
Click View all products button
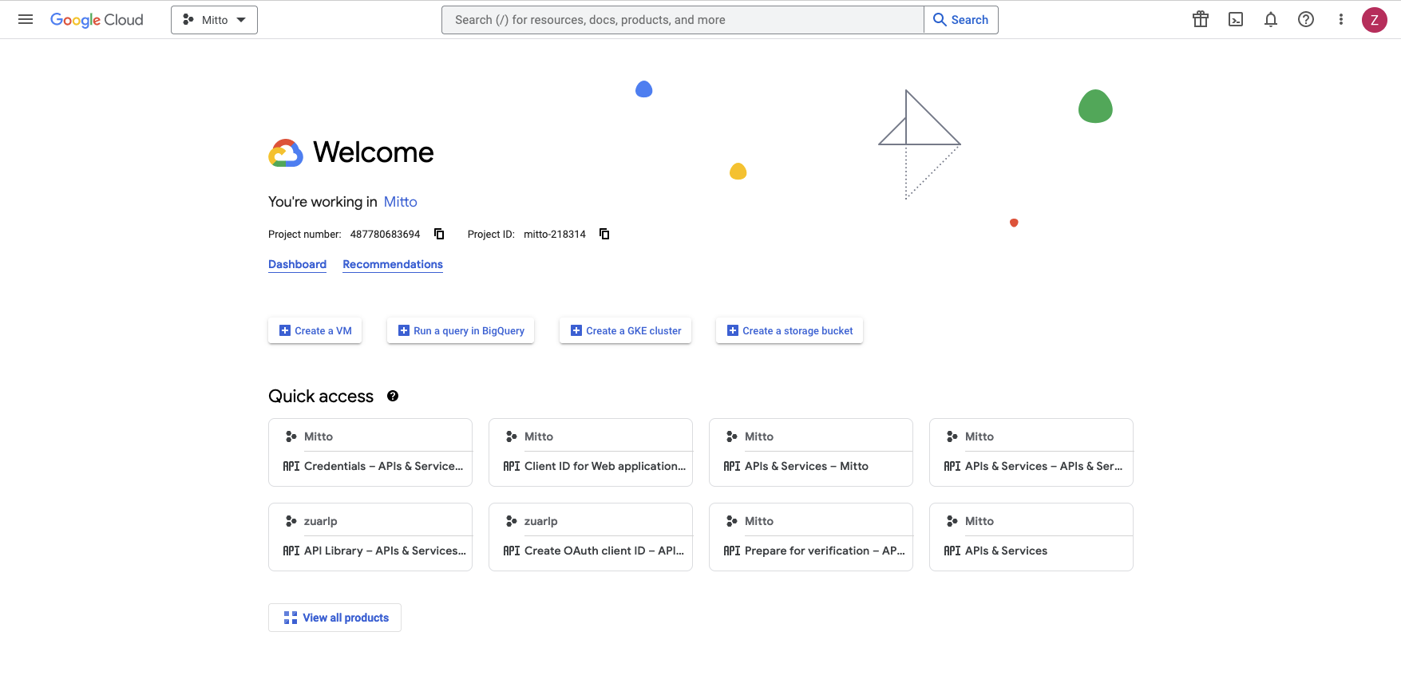pyautogui.click(x=334, y=618)
